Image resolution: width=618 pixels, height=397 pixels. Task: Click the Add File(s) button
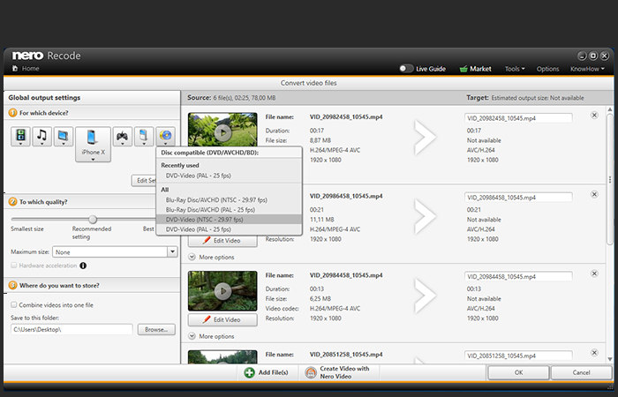click(267, 373)
